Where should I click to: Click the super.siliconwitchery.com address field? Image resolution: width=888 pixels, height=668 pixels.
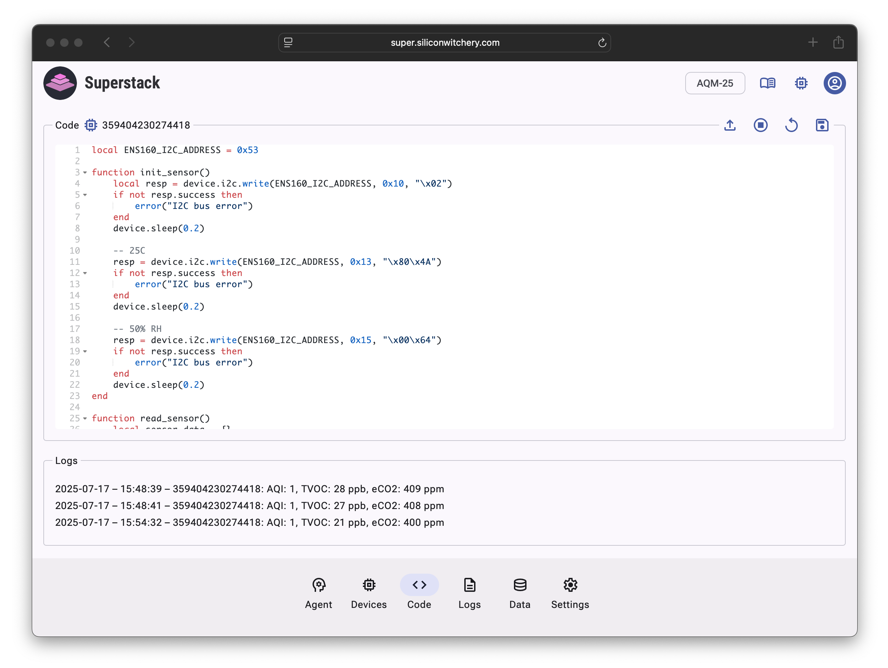click(x=444, y=43)
